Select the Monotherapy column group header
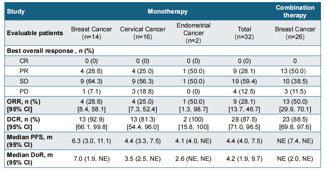This screenshot has width=326, height=171. click(166, 11)
